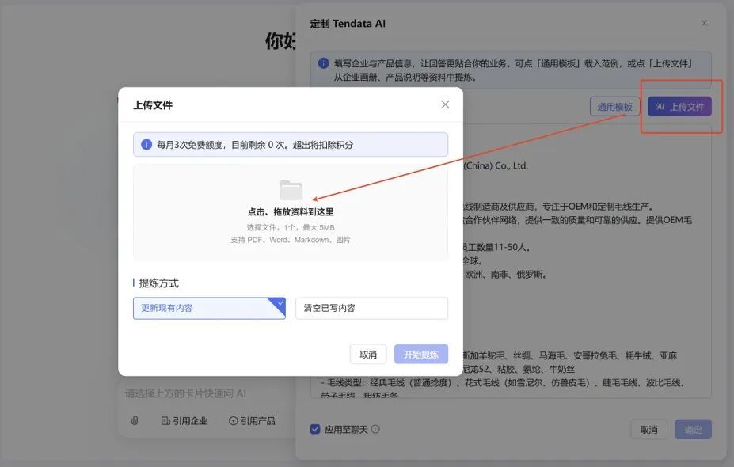The width and height of the screenshot is (734, 467).
Task: Click the 通用模板 button in the Tendata panel
Action: coord(614,107)
